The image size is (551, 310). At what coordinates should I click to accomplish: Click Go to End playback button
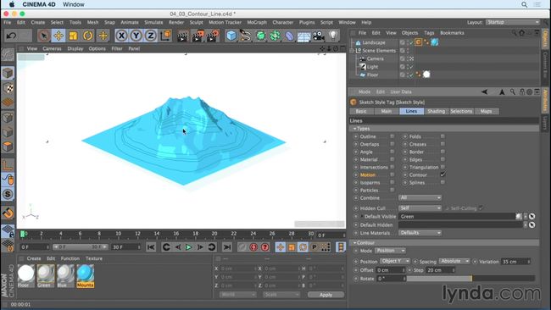point(227,247)
